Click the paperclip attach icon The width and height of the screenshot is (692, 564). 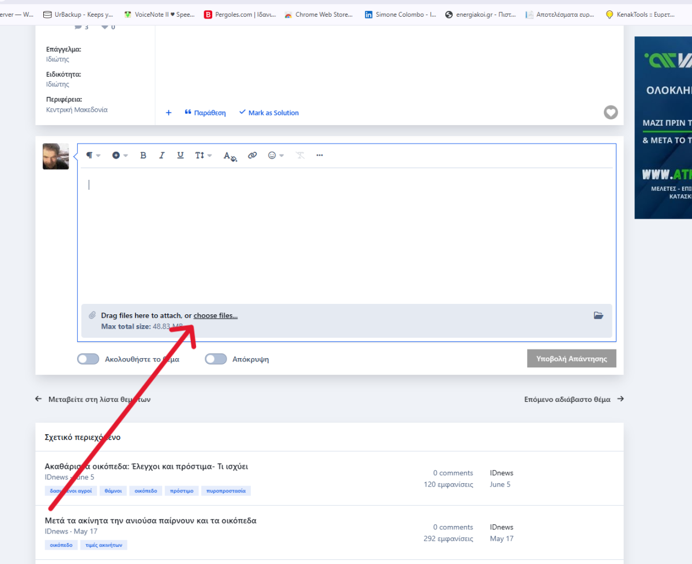pos(92,315)
